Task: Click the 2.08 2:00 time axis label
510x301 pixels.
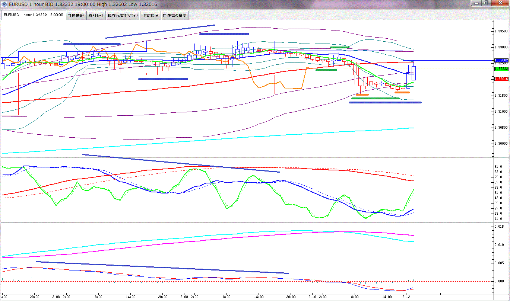Action: [61, 297]
